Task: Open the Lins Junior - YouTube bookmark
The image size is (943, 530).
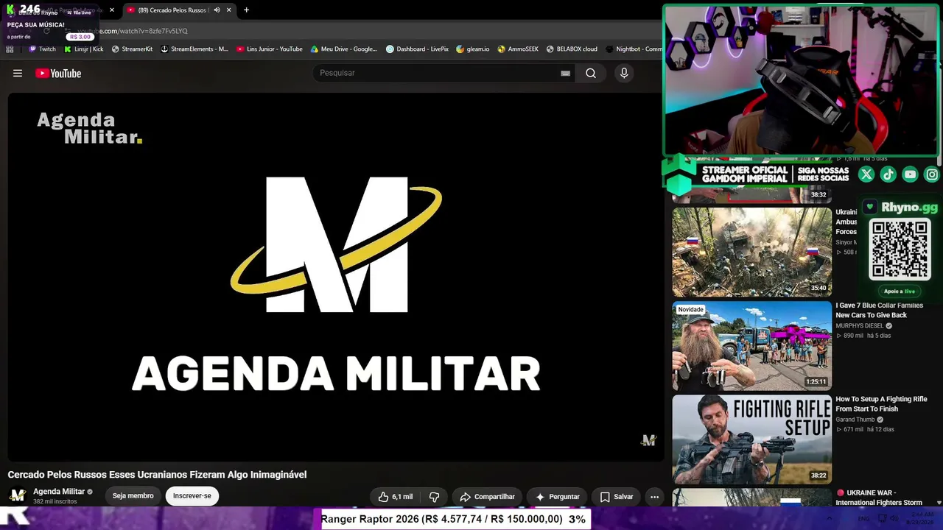Action: (270, 49)
